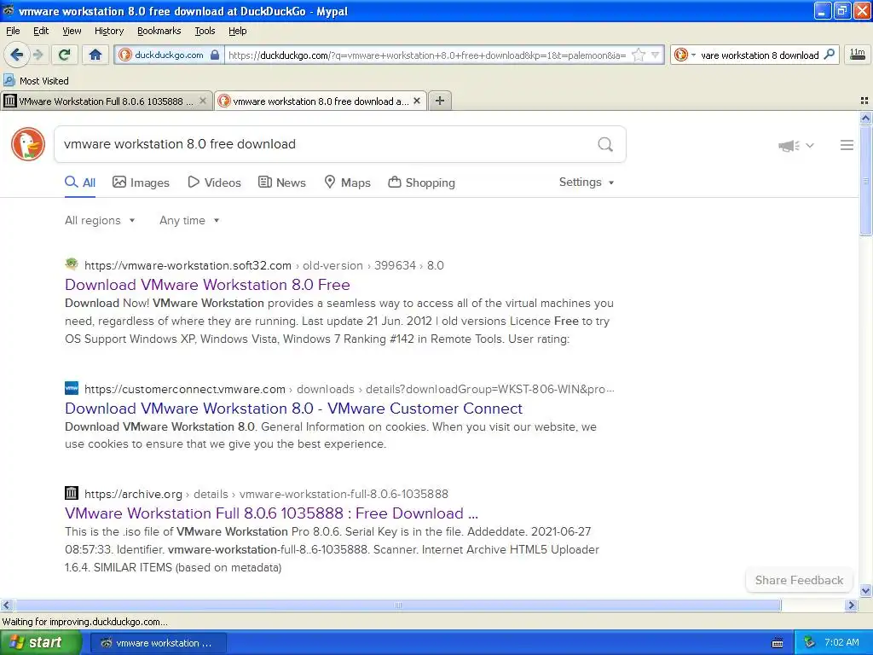This screenshot has width=873, height=655.
Task: Open VMware Workstation Full 8.0.6 archive.org result
Action: tap(272, 513)
